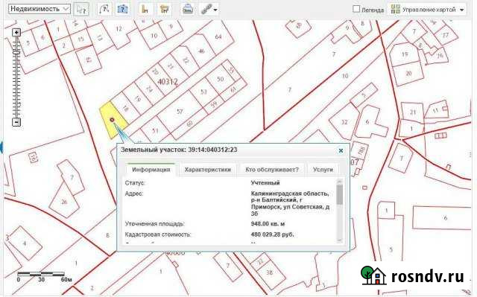
Task: Select the 480 029.28 руб. cadastral value
Action: click(x=272, y=234)
